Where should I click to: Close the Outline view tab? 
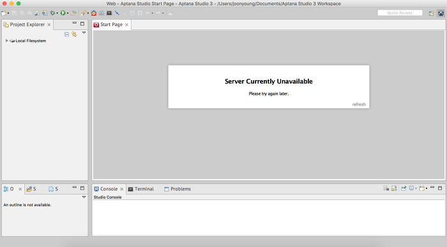(20, 189)
